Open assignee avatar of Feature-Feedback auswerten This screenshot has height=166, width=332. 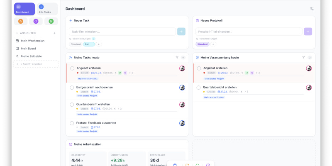coord(182,123)
